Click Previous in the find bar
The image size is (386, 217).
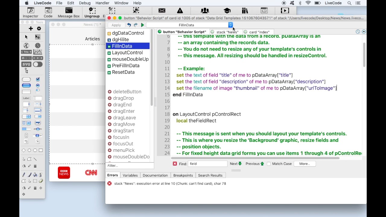(x=255, y=164)
